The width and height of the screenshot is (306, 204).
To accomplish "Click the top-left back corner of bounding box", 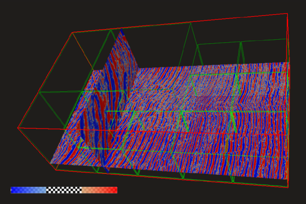I will click(x=72, y=33).
